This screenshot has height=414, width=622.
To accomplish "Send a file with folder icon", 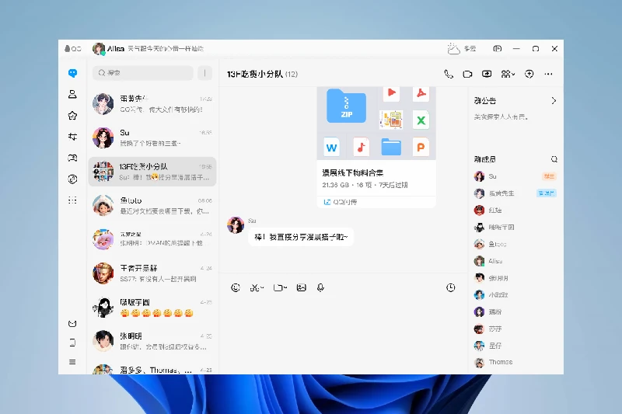I will (x=278, y=287).
